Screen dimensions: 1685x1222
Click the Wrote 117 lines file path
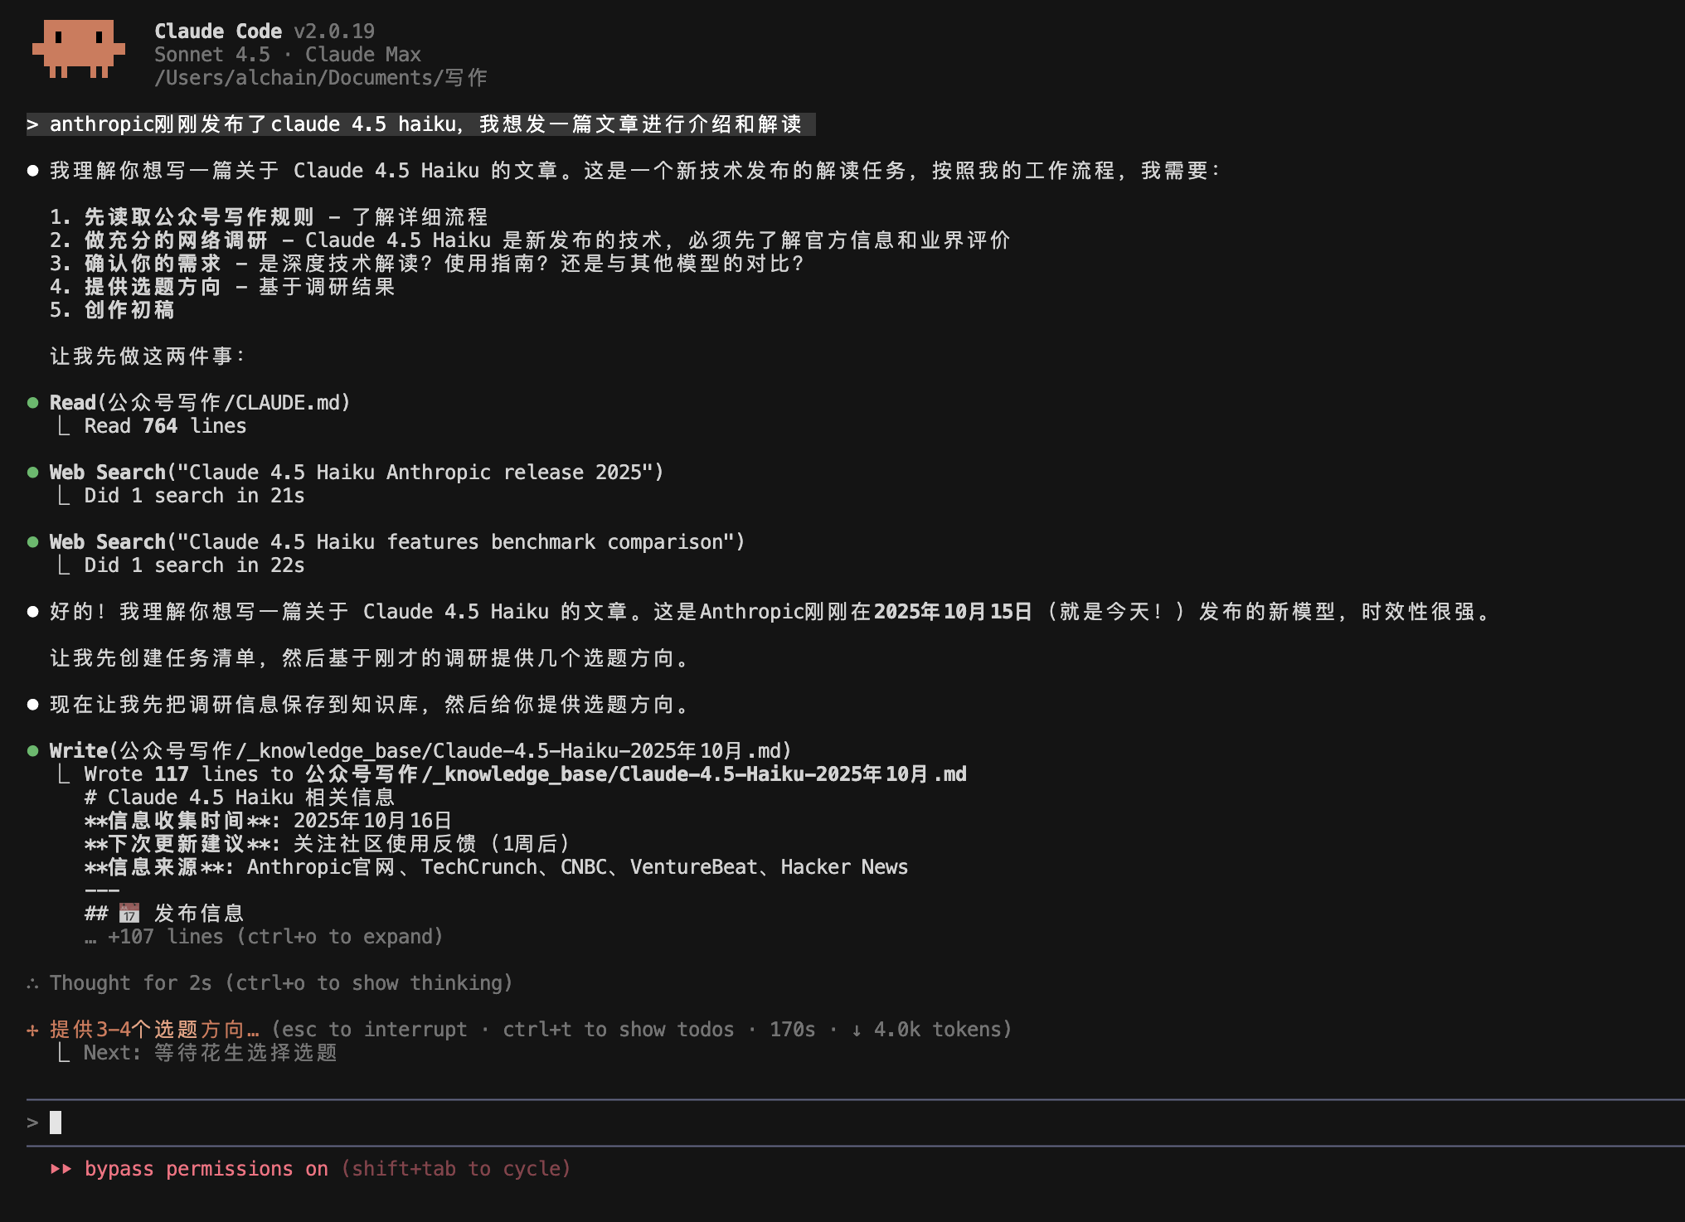(635, 774)
